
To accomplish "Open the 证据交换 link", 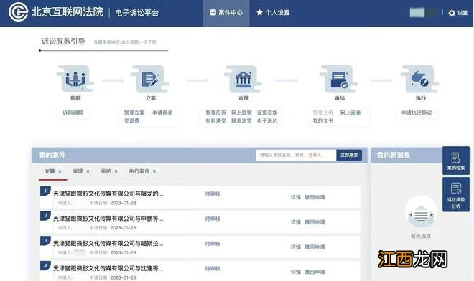I will [x=267, y=113].
